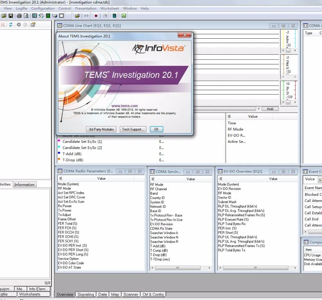Click the red record logfile button
The width and height of the screenshot is (322, 300).
coord(96,16)
